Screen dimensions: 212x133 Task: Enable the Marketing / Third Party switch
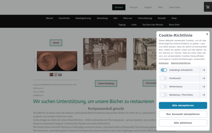click(164, 95)
